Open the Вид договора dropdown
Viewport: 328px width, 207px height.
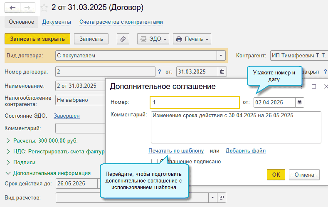point(221,55)
